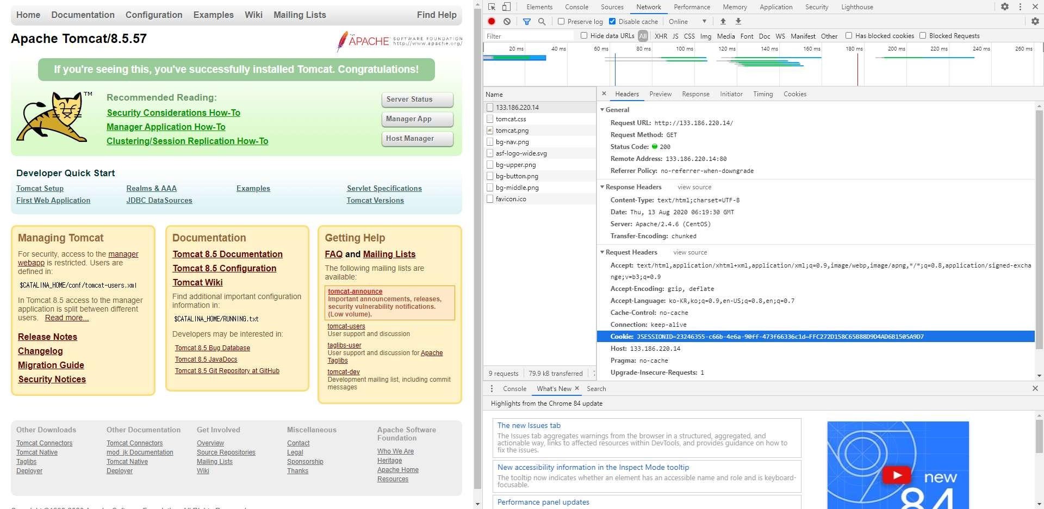Image resolution: width=1044 pixels, height=509 pixels.
Task: Click headers pane vertical scrollbar
Action: 1039,228
